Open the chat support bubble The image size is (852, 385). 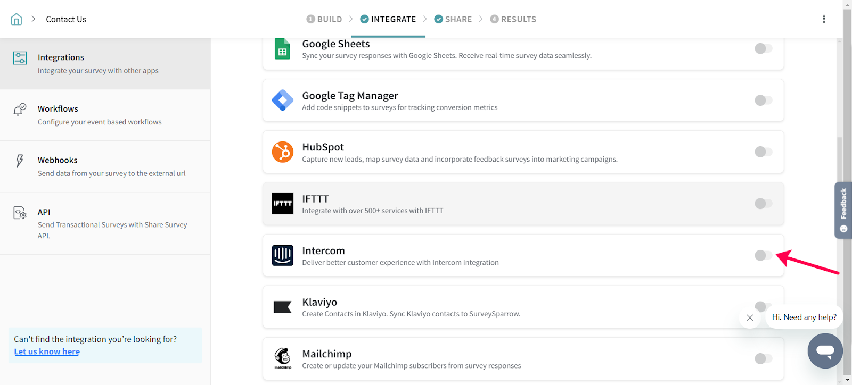click(x=825, y=351)
